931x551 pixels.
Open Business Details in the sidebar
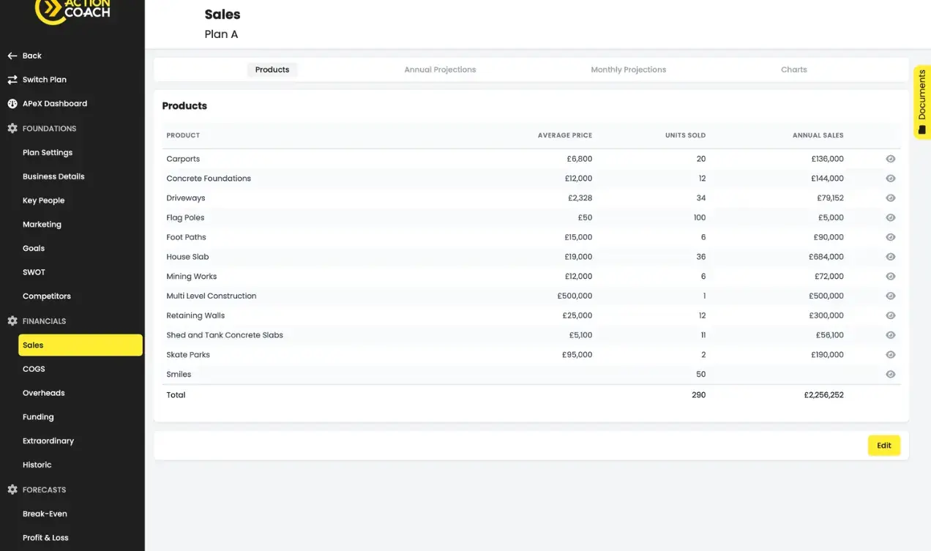(53, 176)
